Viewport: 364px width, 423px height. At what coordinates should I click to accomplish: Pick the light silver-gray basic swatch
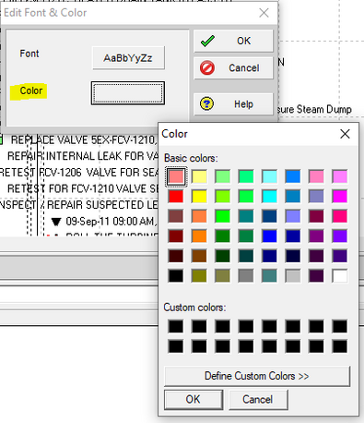pos(293,276)
